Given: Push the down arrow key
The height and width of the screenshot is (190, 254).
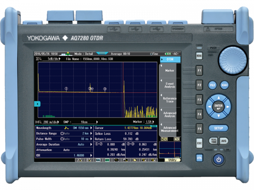Looking at the screenshot, I should point(219,116).
